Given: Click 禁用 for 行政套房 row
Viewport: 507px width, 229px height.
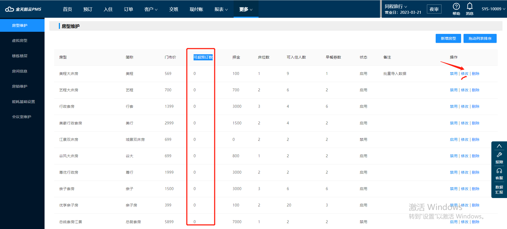Looking at the screenshot, I should 454,106.
